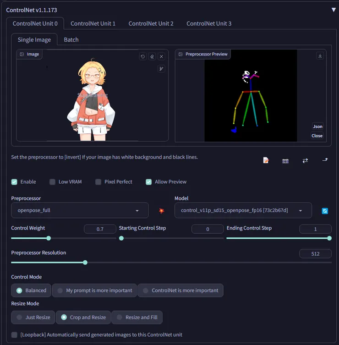339x345 pixels.
Task: Remove the uploaded image with X icon
Action: (161, 56)
